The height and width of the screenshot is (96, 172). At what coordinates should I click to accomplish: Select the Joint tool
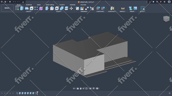point(87,8)
